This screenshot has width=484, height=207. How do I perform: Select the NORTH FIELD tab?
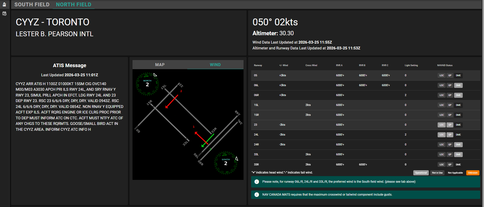[x=73, y=5]
